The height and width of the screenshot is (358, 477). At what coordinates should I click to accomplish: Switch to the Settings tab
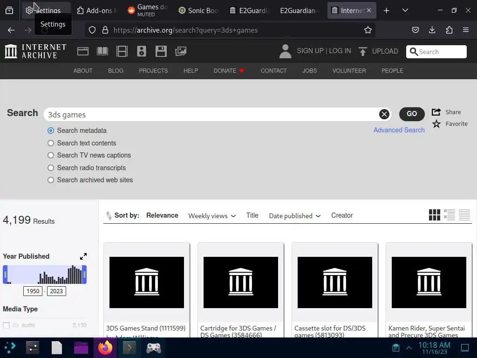46,10
